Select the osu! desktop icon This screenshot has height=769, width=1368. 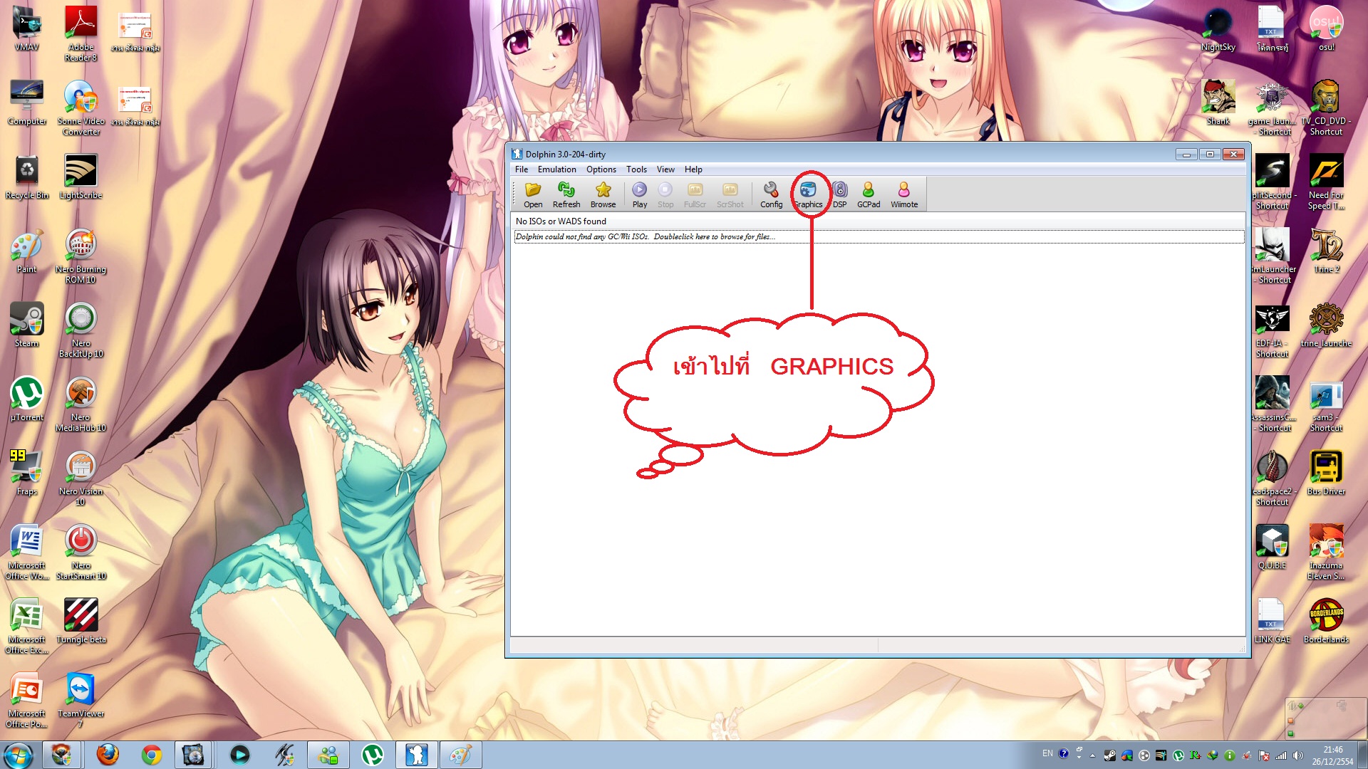pos(1327,29)
